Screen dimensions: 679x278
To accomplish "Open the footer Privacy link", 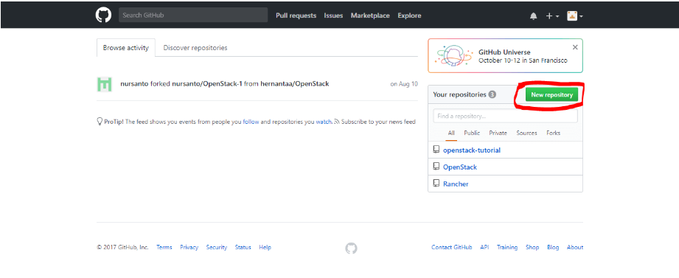I will point(189,247).
